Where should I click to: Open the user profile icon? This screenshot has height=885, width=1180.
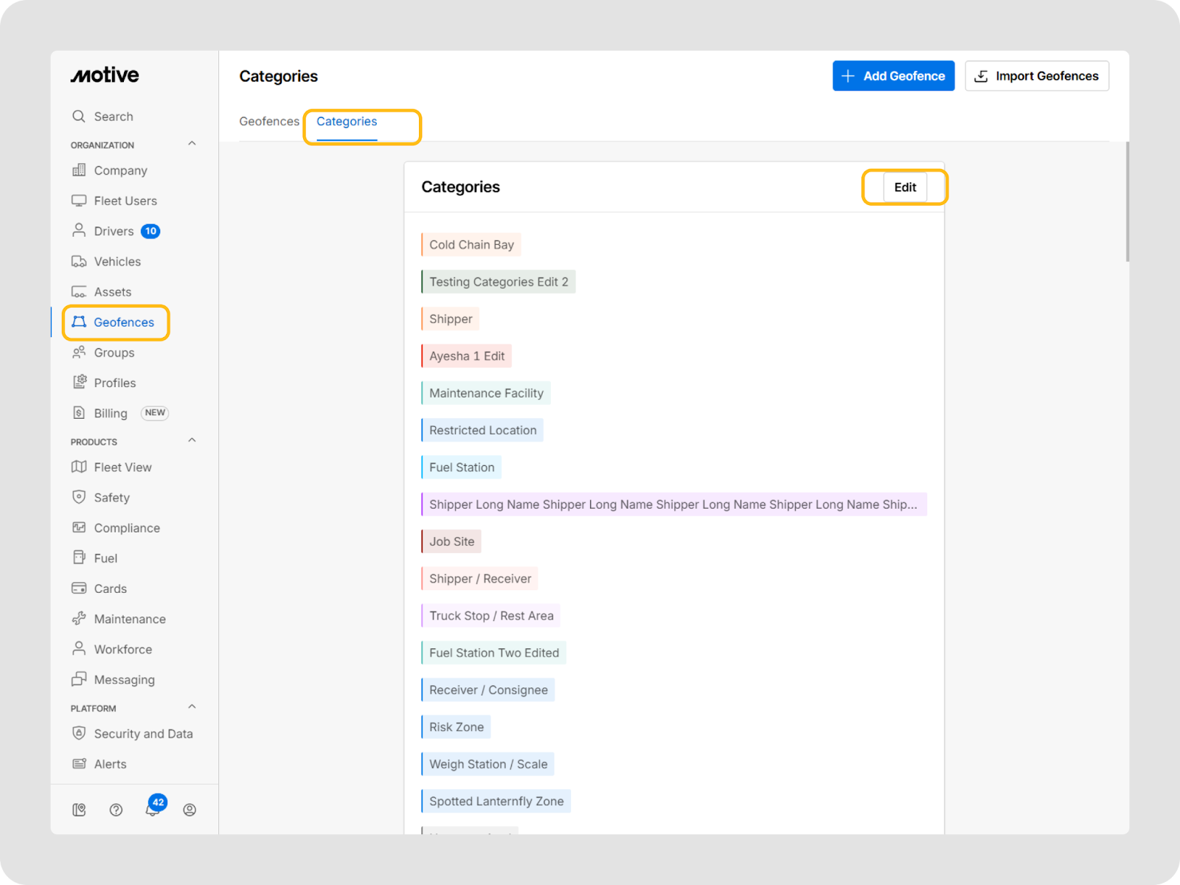point(190,810)
